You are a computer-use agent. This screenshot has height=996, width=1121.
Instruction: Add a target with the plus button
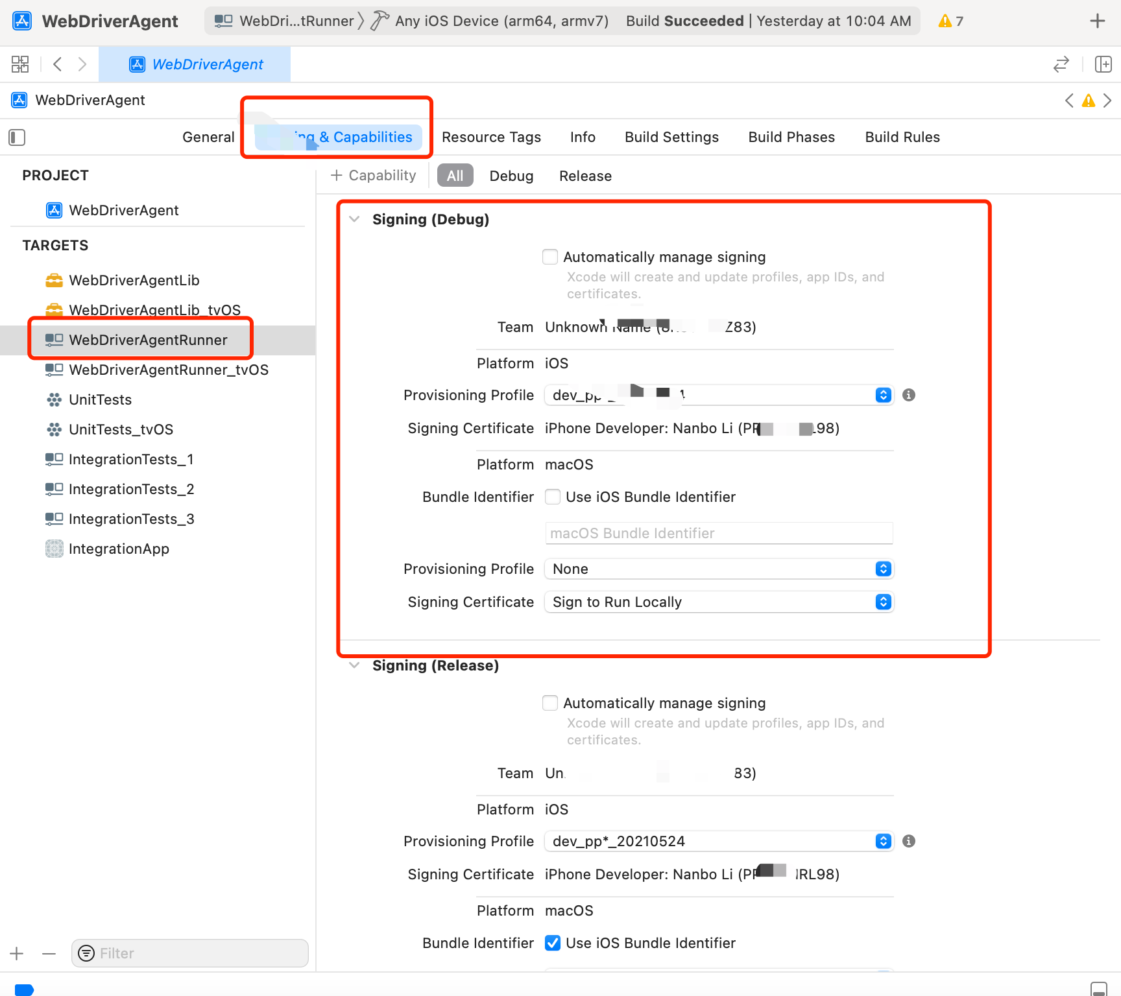(17, 953)
